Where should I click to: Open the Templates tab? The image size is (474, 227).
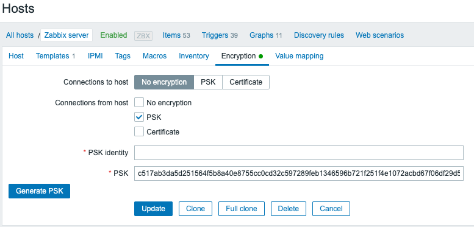coord(56,56)
